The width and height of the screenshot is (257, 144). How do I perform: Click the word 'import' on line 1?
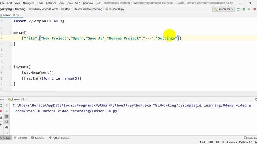[x=20, y=21]
